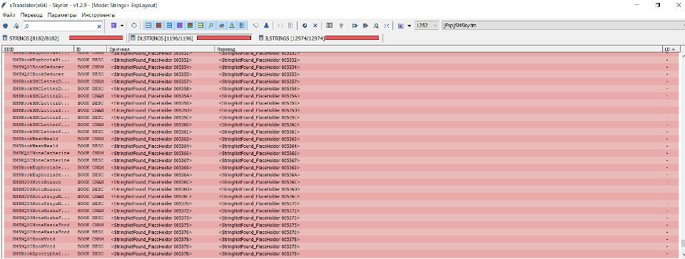
Task: Open dropdown arrow next to purple square icon
Action: point(122,26)
